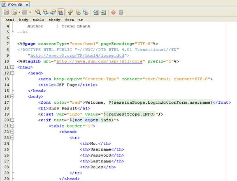The height and width of the screenshot is (181, 237).
Task: Click Stop Macro Recording square icon
Action: [x=121, y=12]
